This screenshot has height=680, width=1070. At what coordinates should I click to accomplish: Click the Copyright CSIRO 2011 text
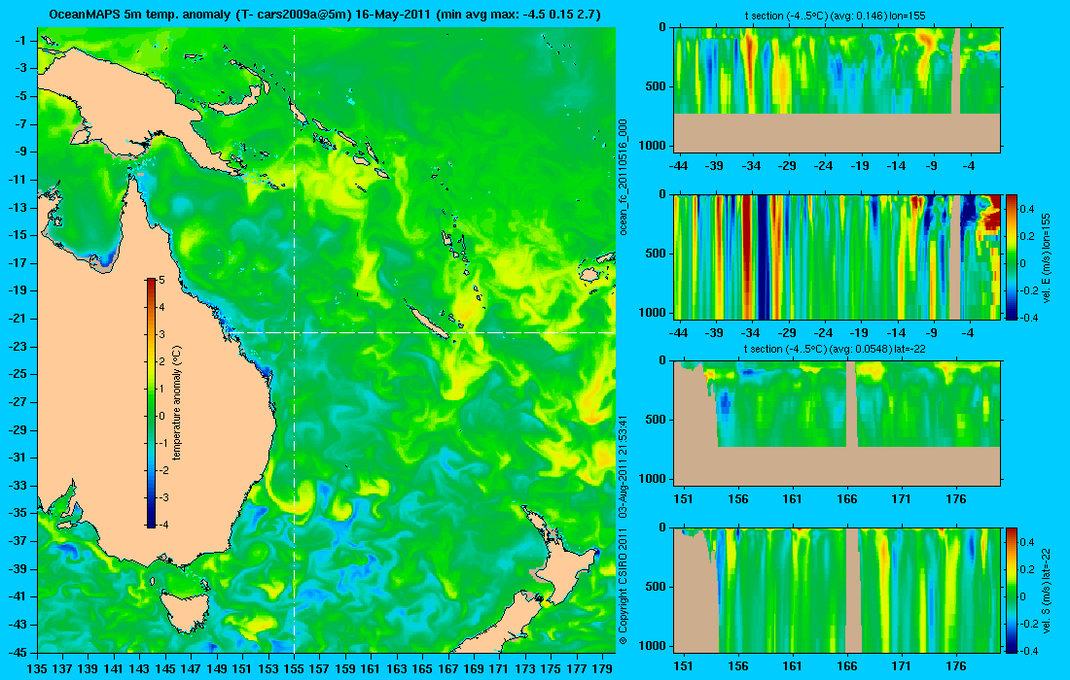tap(623, 586)
